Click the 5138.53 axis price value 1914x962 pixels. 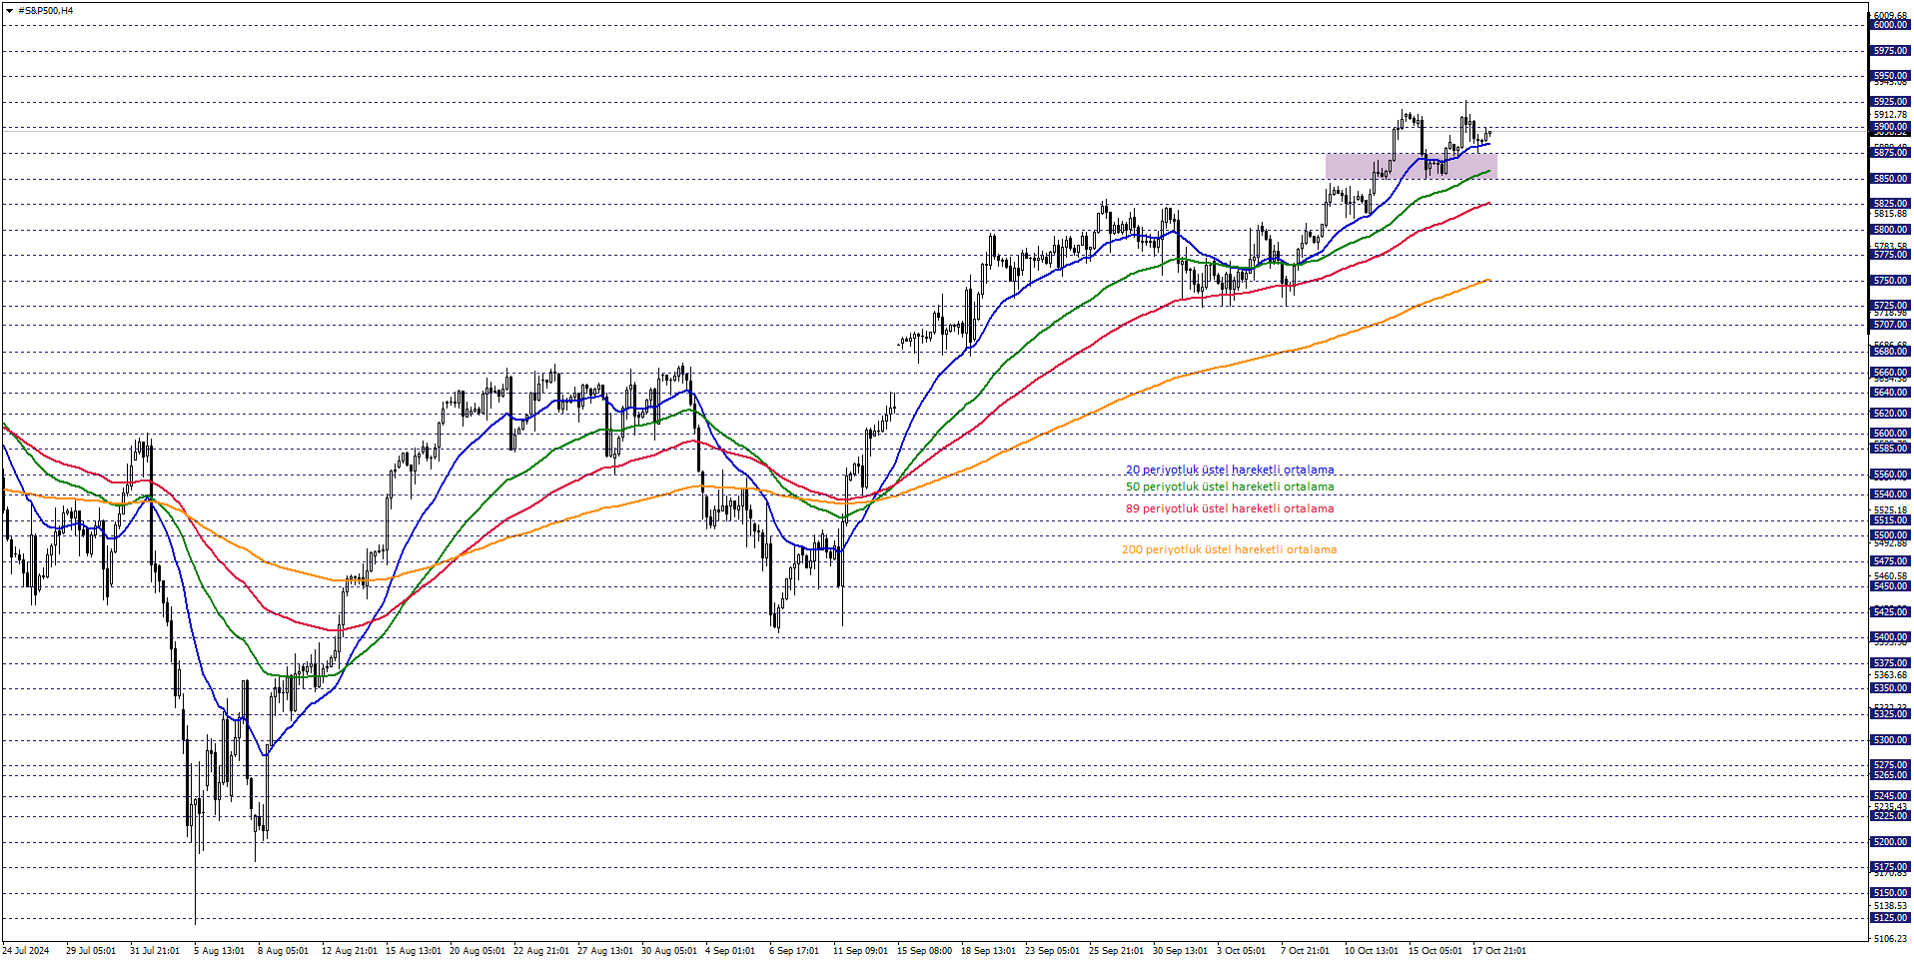click(1890, 906)
